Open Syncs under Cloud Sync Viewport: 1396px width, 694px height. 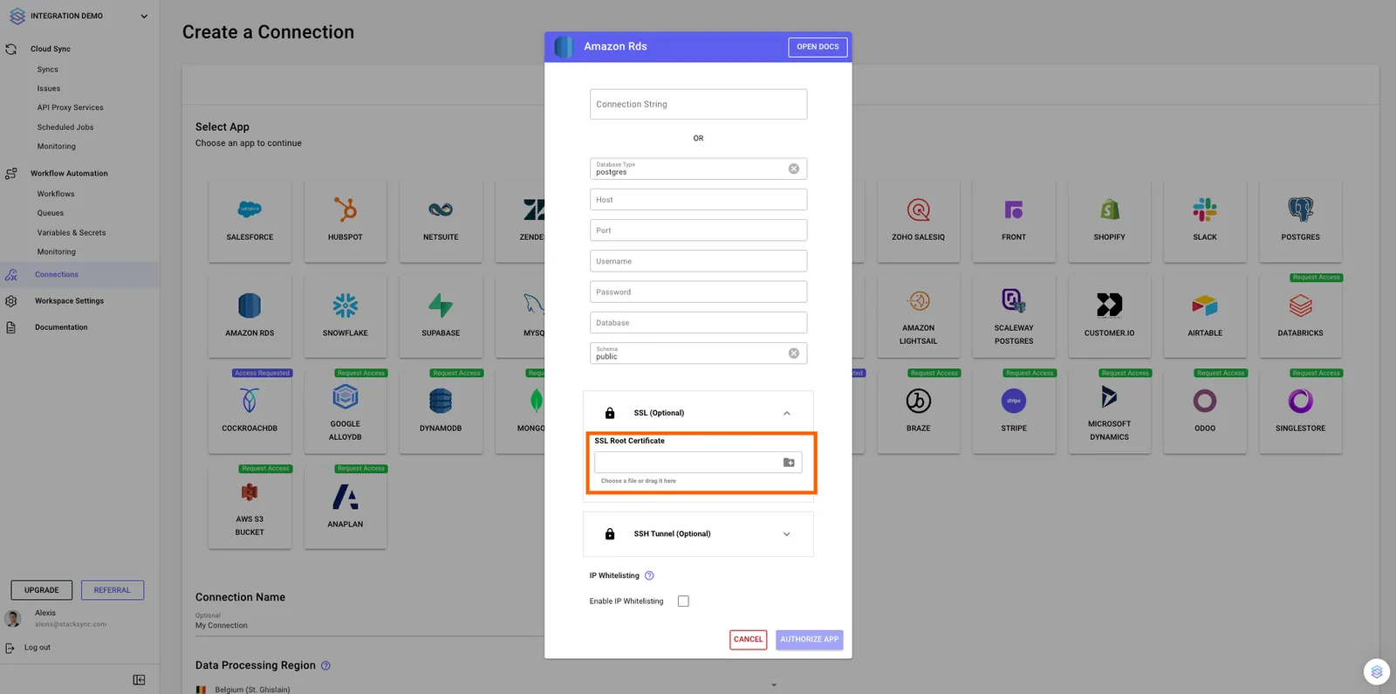[x=48, y=70]
